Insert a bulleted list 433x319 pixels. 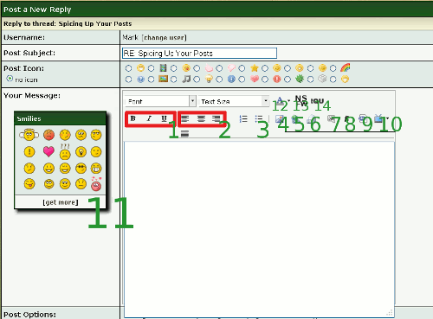(x=259, y=118)
